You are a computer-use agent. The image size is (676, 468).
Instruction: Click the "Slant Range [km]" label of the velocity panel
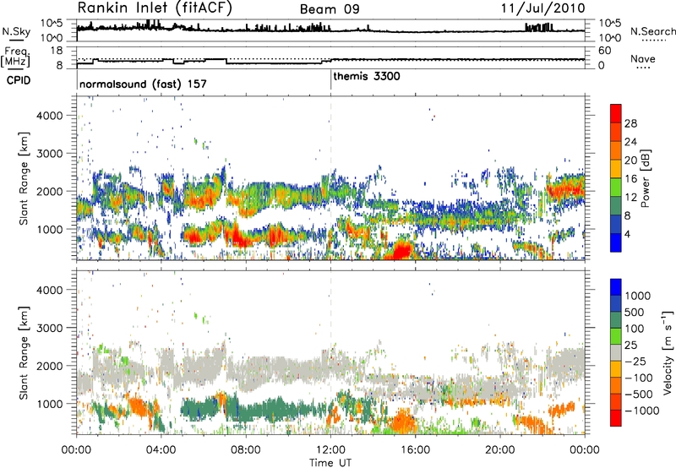tap(24, 352)
